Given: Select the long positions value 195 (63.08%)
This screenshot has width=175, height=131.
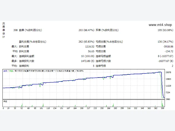Looking at the screenshot, I should (165, 30).
